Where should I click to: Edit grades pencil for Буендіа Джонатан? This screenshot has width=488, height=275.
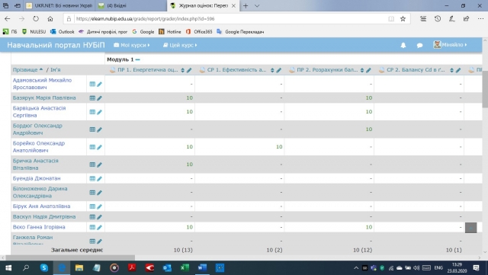point(99,178)
